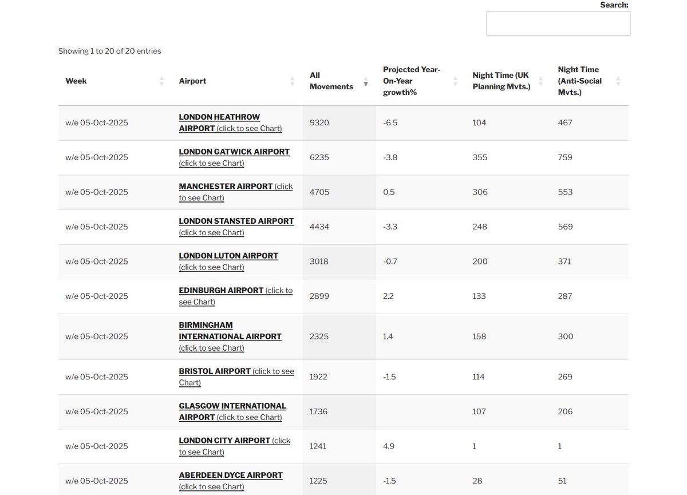The image size is (687, 495).
Task: Click Aberdeen UK Planning value 28
Action: click(x=477, y=481)
